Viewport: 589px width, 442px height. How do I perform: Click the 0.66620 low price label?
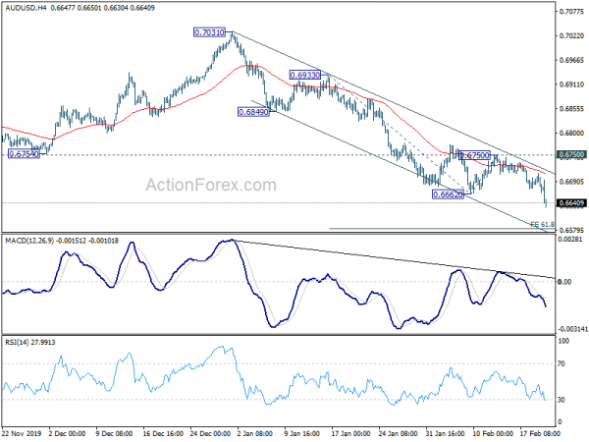[449, 194]
